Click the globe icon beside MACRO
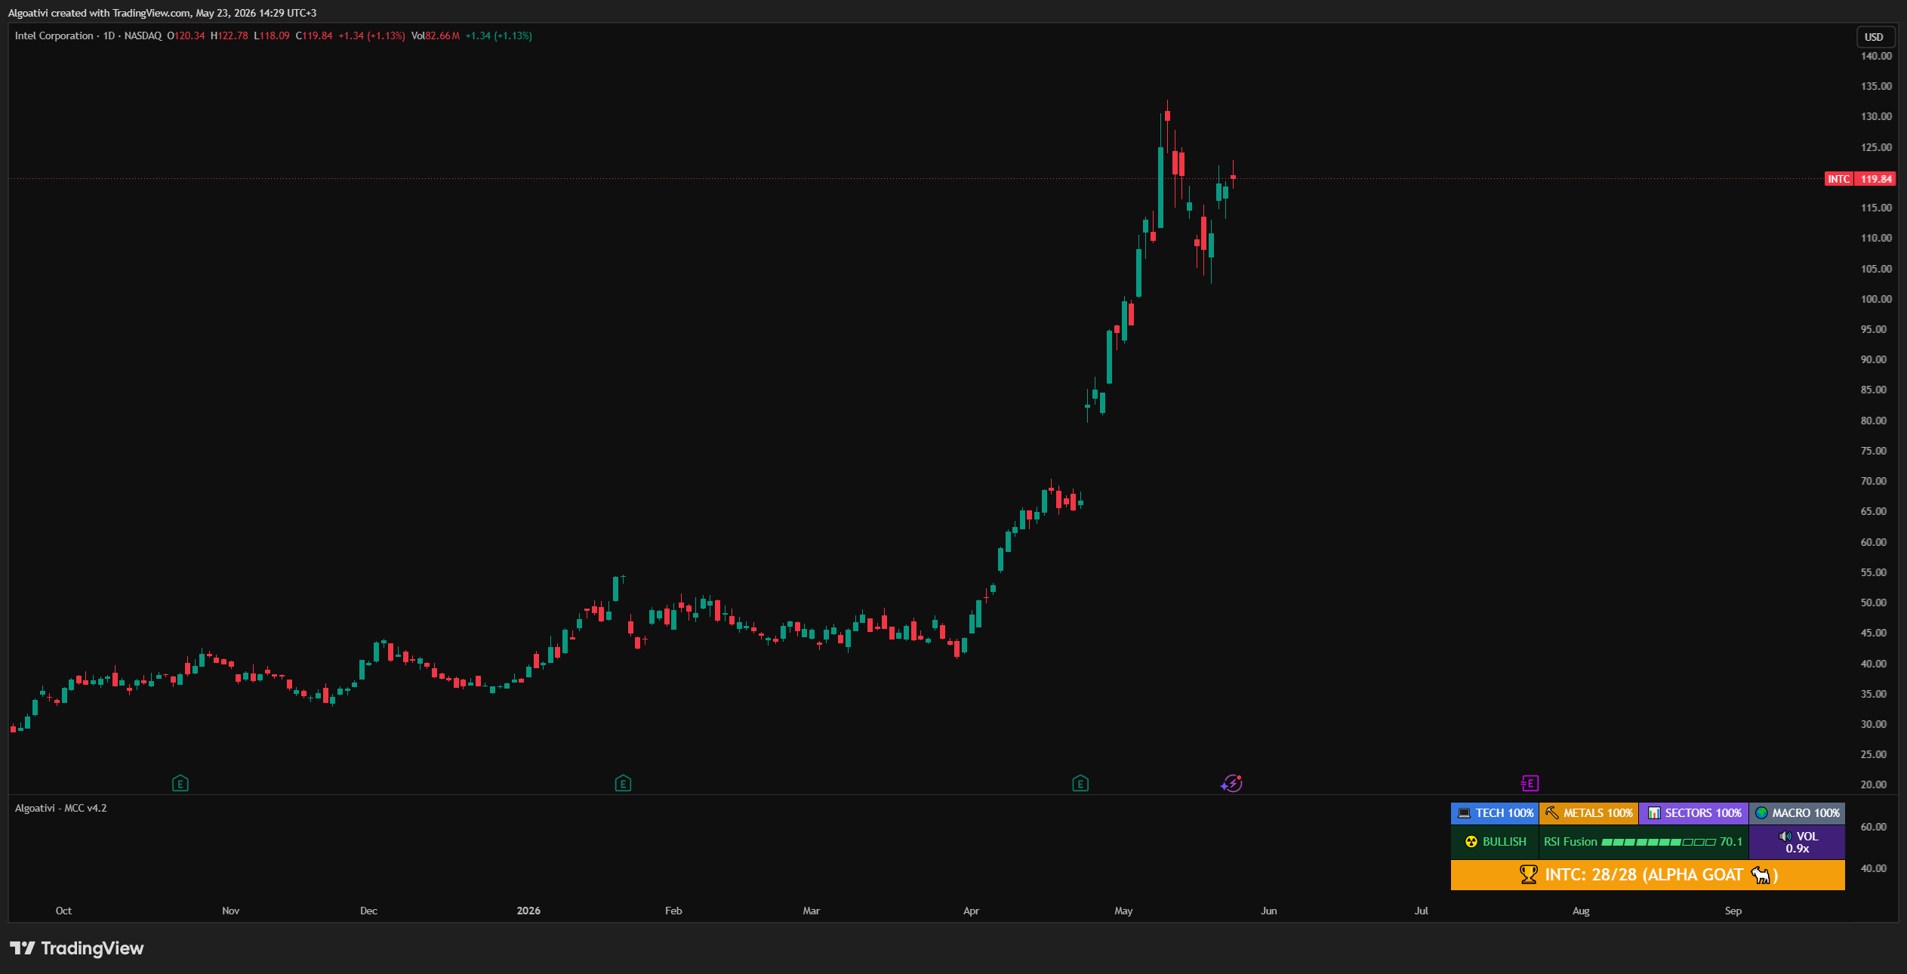This screenshot has height=974, width=1907. [x=1761, y=813]
